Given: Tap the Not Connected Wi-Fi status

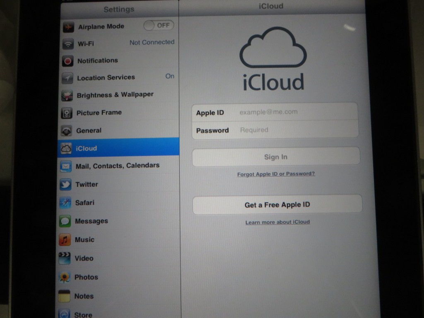Looking at the screenshot, I should pyautogui.click(x=152, y=43).
